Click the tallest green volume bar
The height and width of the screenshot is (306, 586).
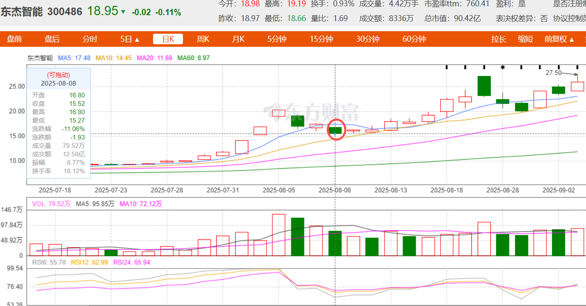(298, 236)
